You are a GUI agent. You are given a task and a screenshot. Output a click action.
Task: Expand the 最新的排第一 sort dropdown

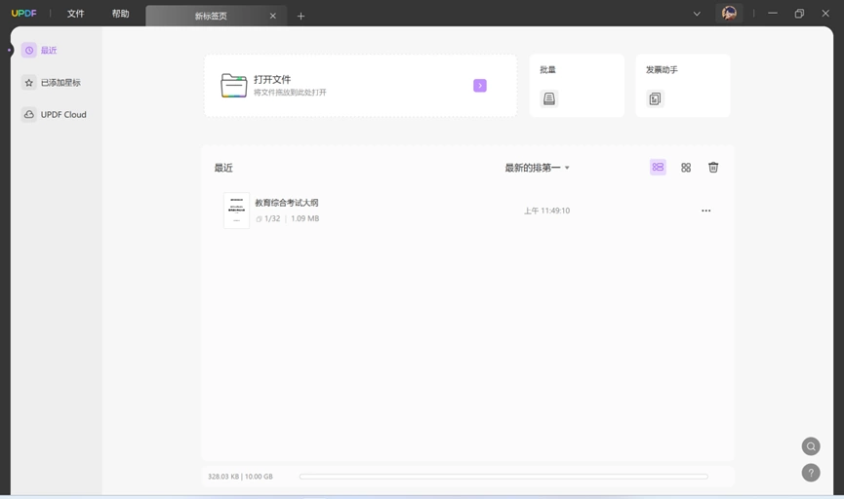(538, 168)
